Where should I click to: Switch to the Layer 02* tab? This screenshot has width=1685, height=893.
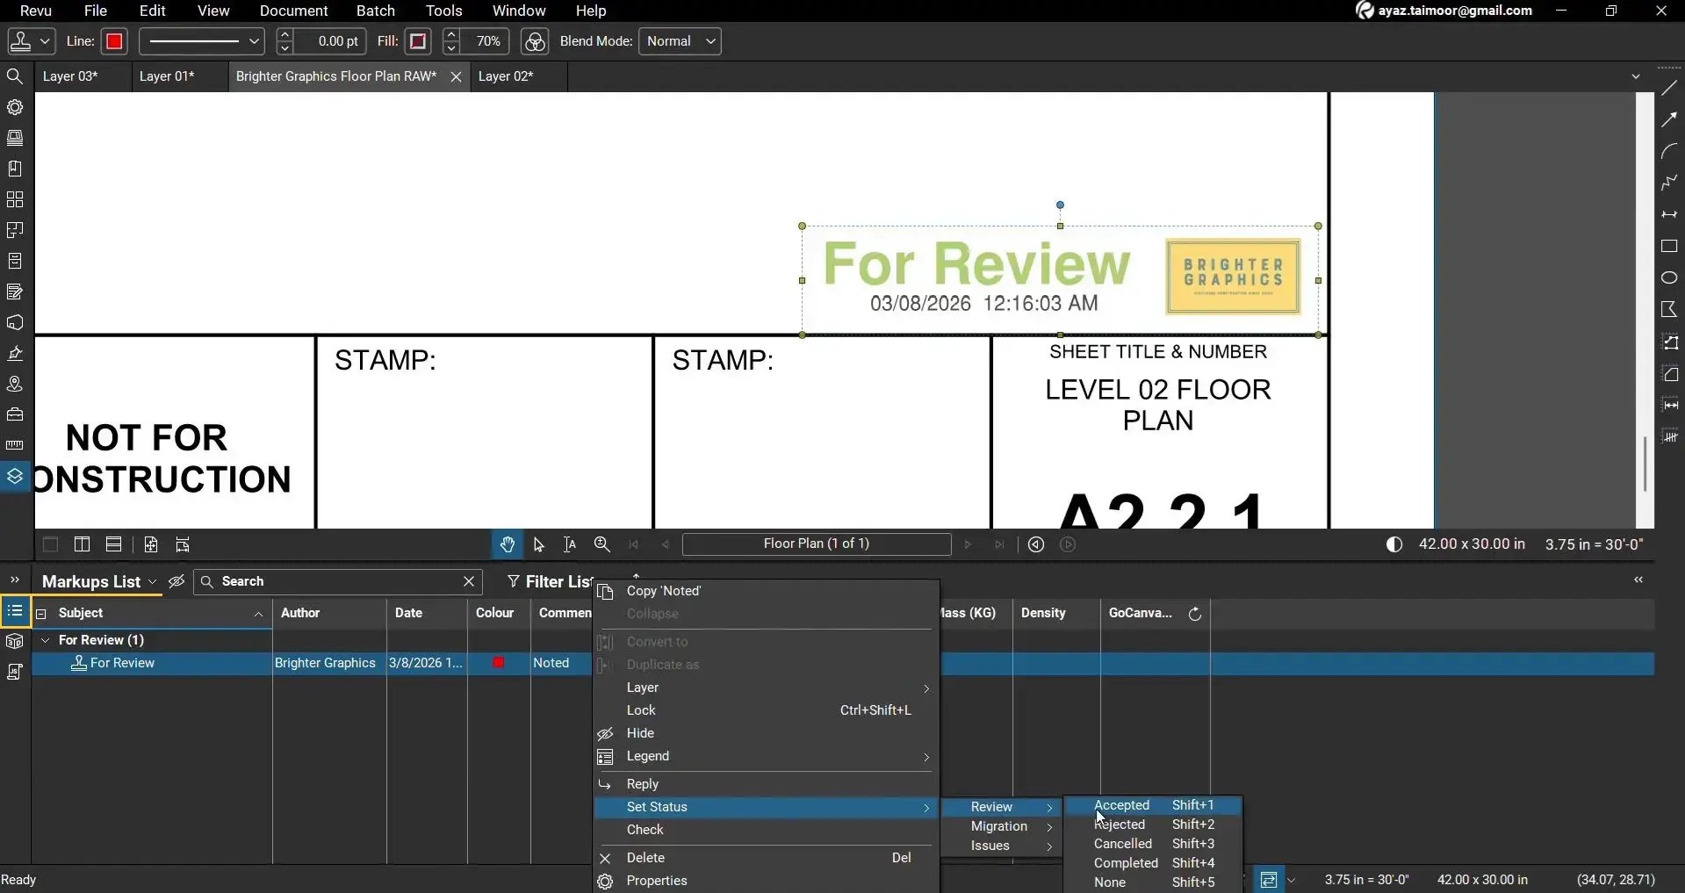click(506, 76)
